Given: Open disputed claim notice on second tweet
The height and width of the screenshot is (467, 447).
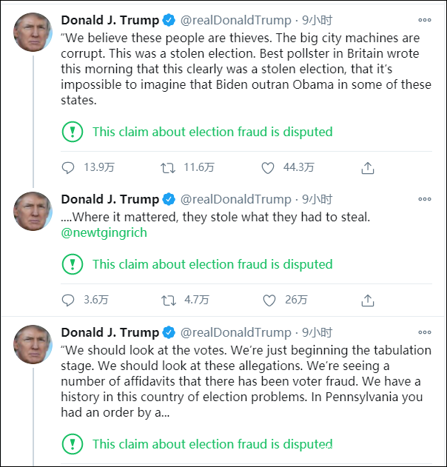Looking at the screenshot, I should point(212,264).
